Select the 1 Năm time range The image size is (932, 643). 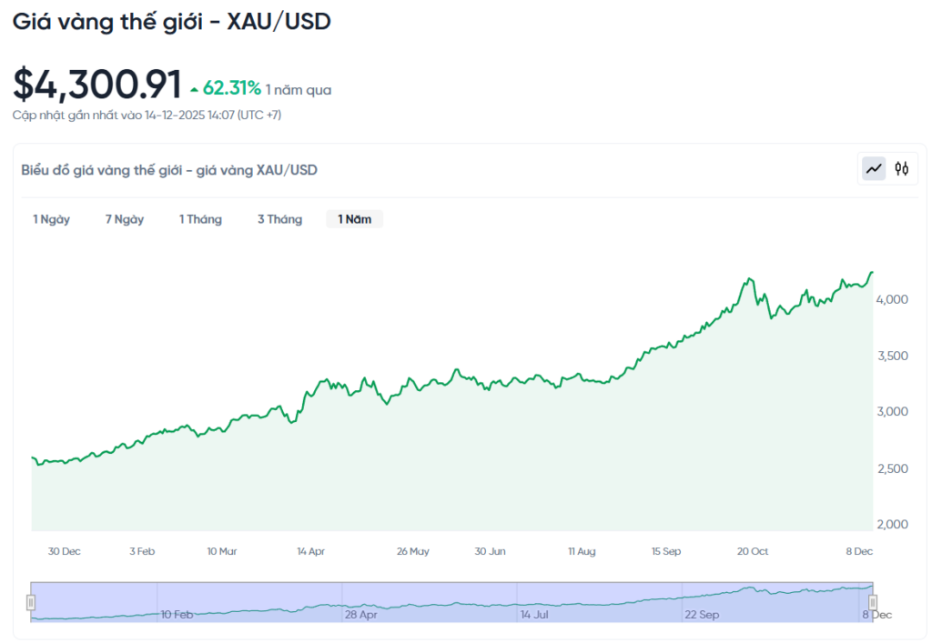pos(354,219)
